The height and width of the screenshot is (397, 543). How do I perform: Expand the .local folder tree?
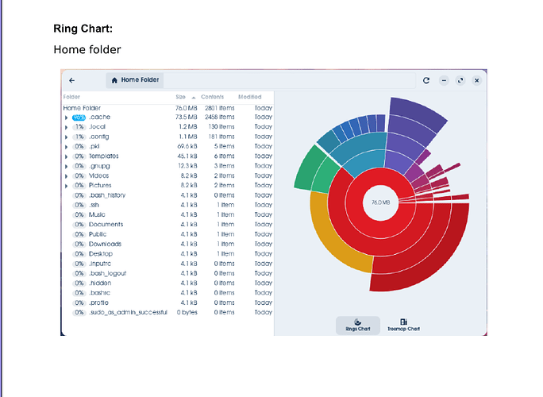(66, 127)
